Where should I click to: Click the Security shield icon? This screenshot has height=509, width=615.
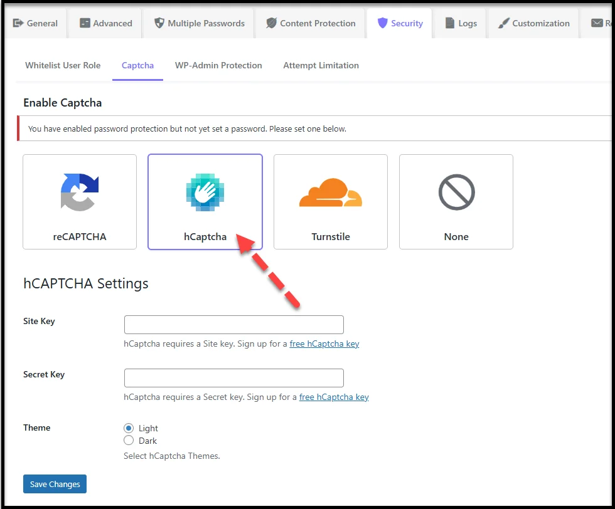[x=383, y=23]
